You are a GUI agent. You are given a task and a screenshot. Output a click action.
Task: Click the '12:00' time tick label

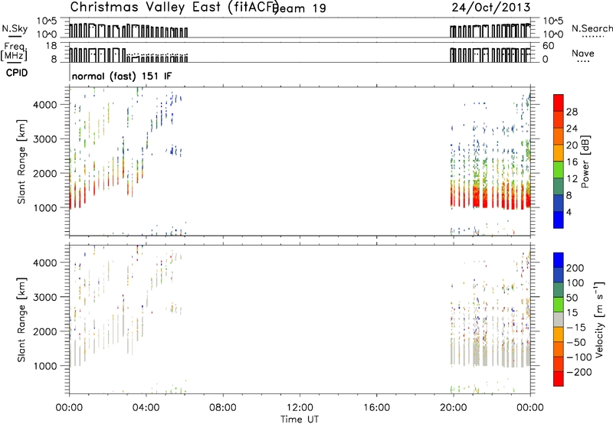(300, 408)
